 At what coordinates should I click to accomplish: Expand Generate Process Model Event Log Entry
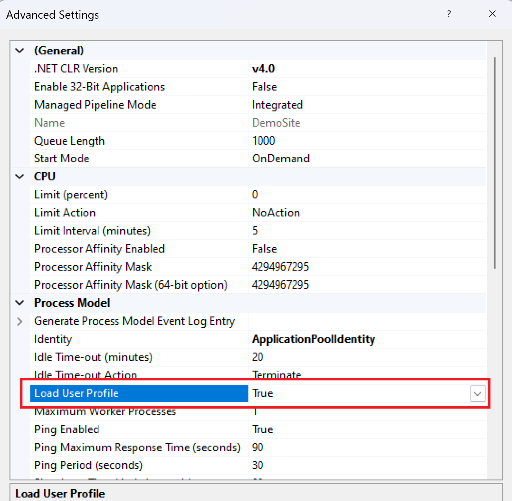click(x=20, y=321)
